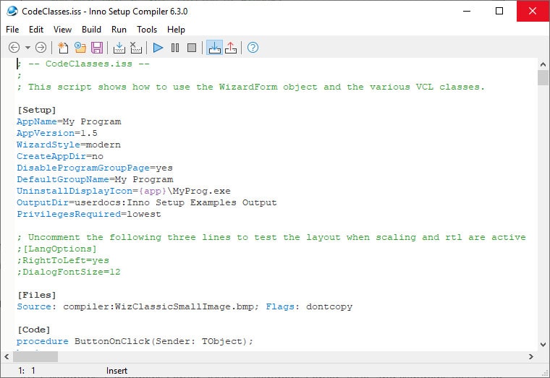Click the DisableProgramGroupPage=yes line
This screenshot has width=550, height=378.
tap(95, 168)
